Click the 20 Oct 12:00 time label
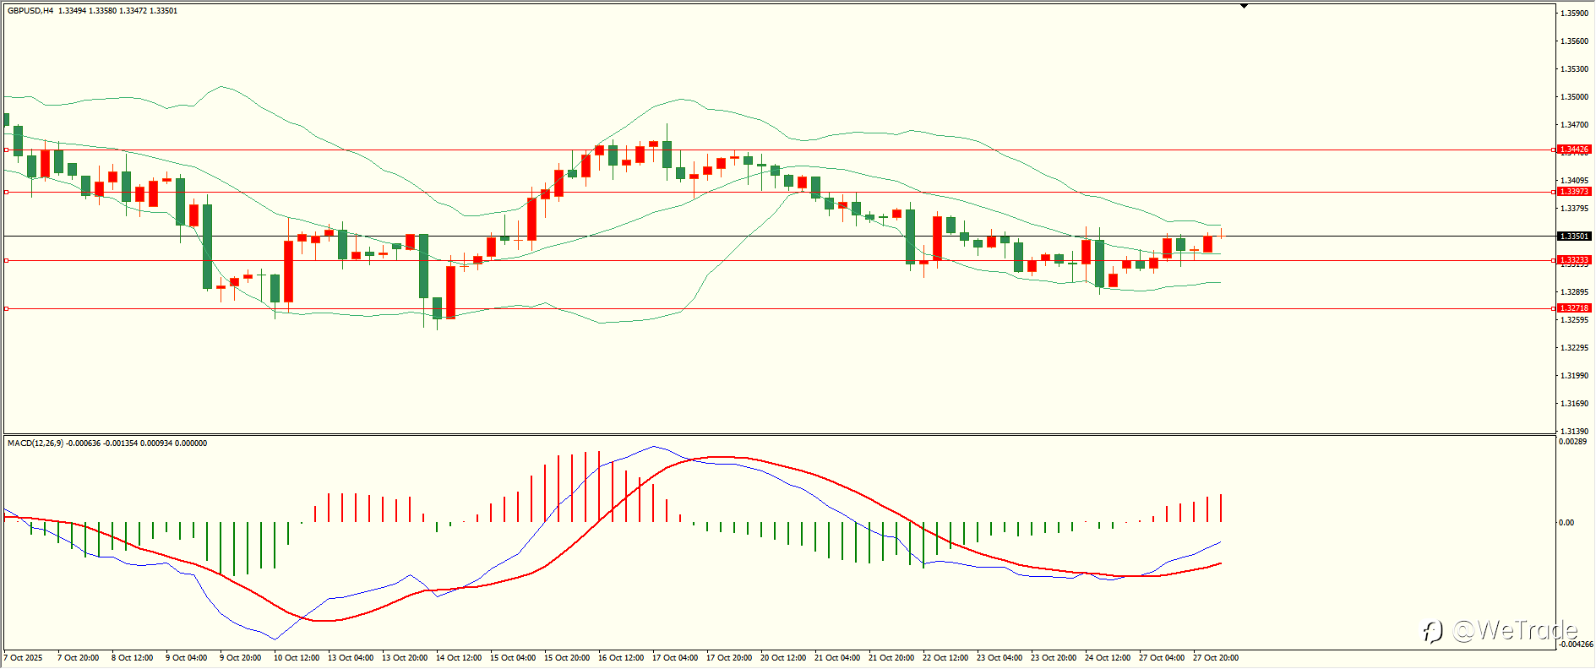Screen dimensions: 1596x669 [783, 658]
